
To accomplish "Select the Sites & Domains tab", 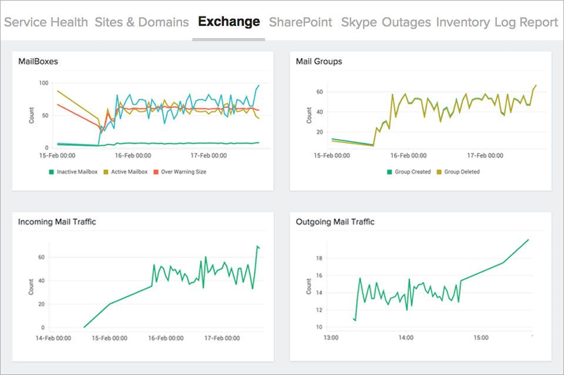I will click(x=142, y=22).
